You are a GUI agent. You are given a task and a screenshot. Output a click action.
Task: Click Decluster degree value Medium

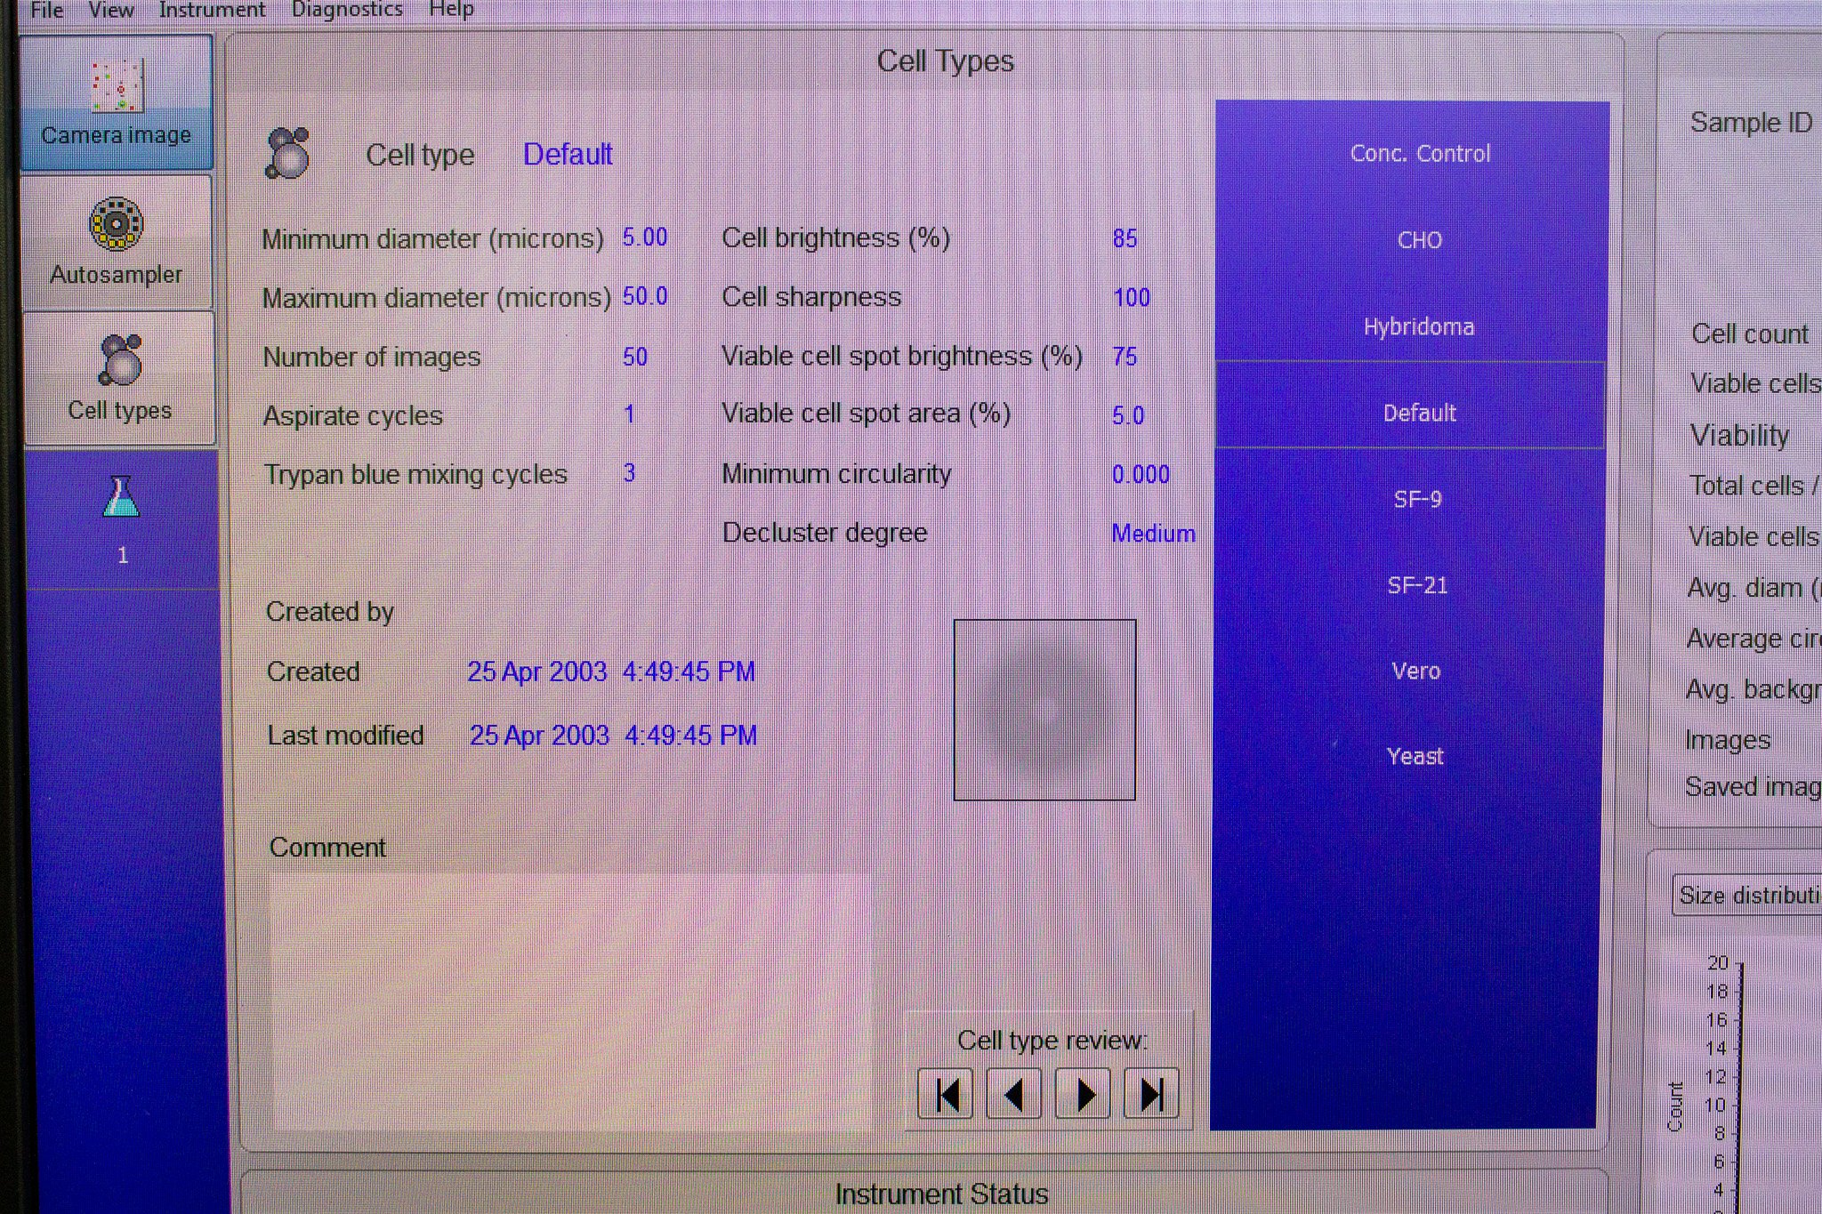tap(1154, 534)
